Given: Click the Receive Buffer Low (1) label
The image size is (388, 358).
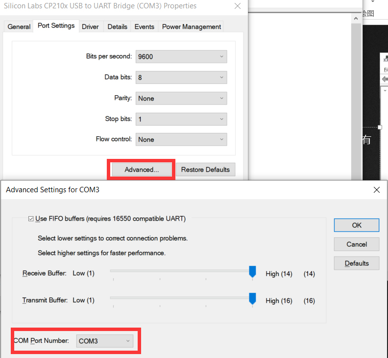Looking at the screenshot, I should [83, 273].
